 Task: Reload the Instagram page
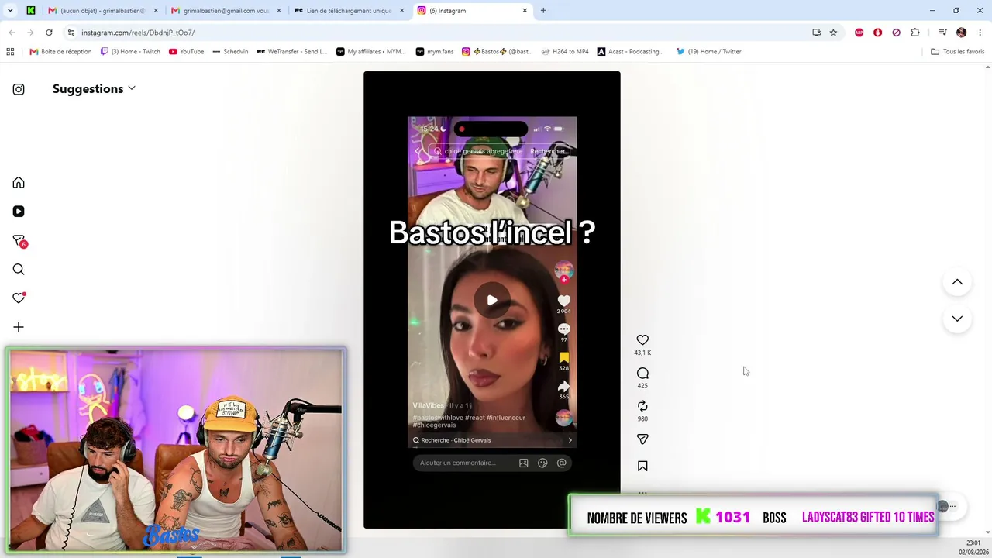49,33
